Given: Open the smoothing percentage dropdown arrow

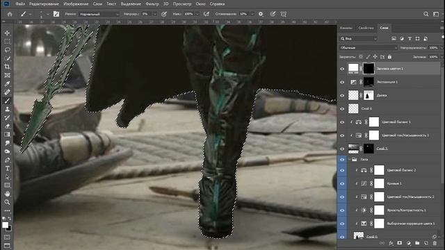Looking at the screenshot, I should tap(252, 14).
